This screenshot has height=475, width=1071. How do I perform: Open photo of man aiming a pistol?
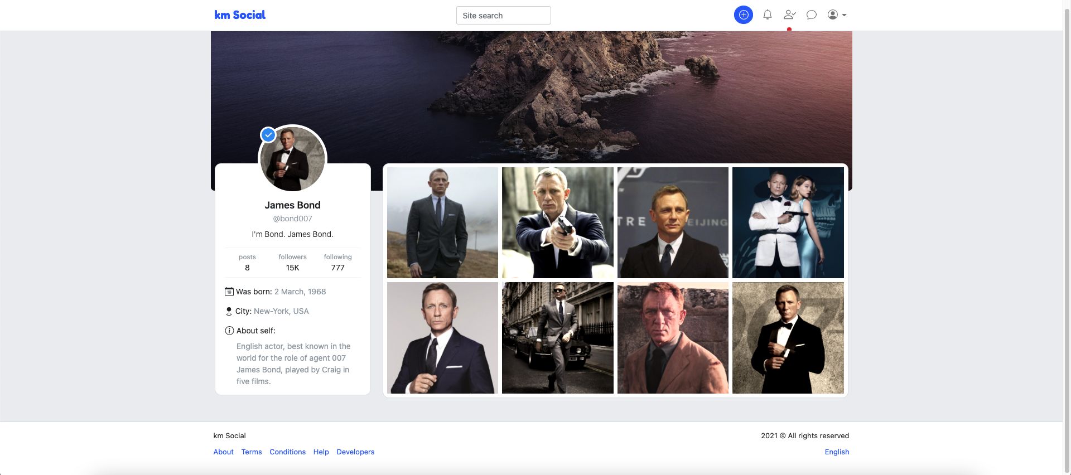(x=558, y=222)
